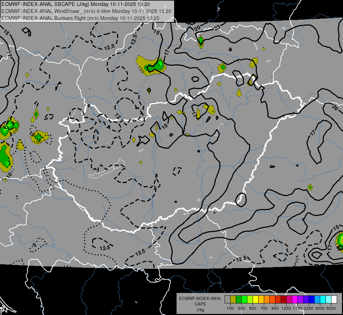Select the SBCAPE (J/kg) header line
Viewport: 343px width, 315px height.
tap(76, 4)
